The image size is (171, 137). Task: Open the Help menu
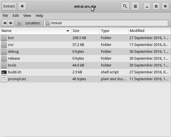pos(39,16)
